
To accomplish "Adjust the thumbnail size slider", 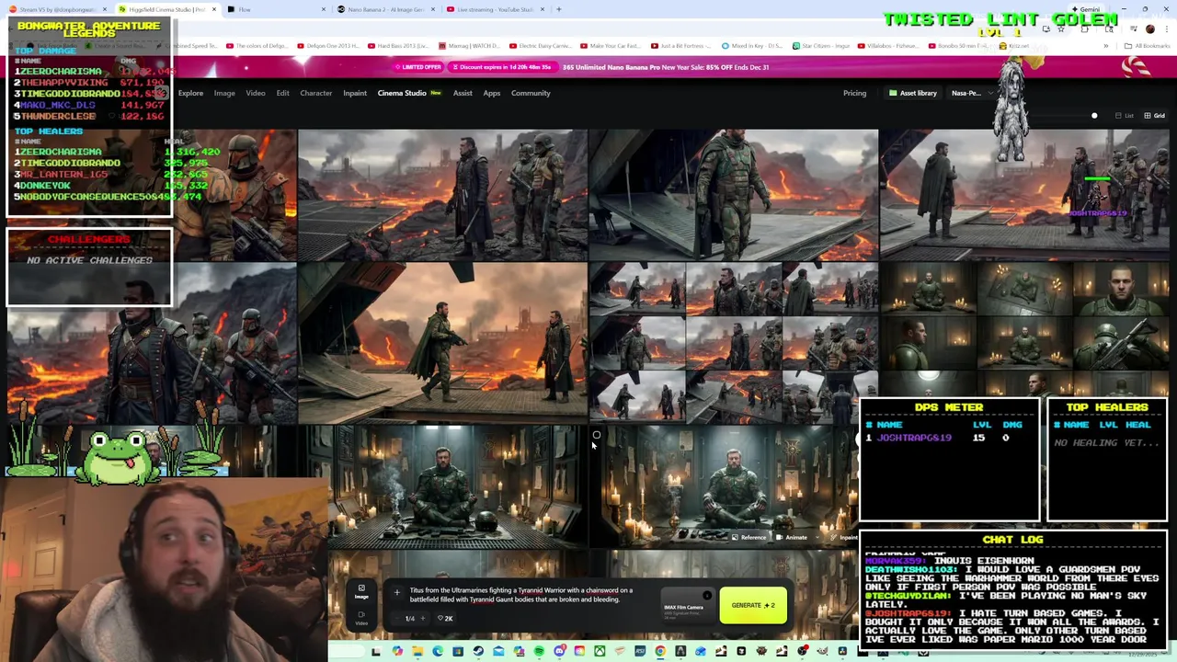I will [x=1094, y=116].
